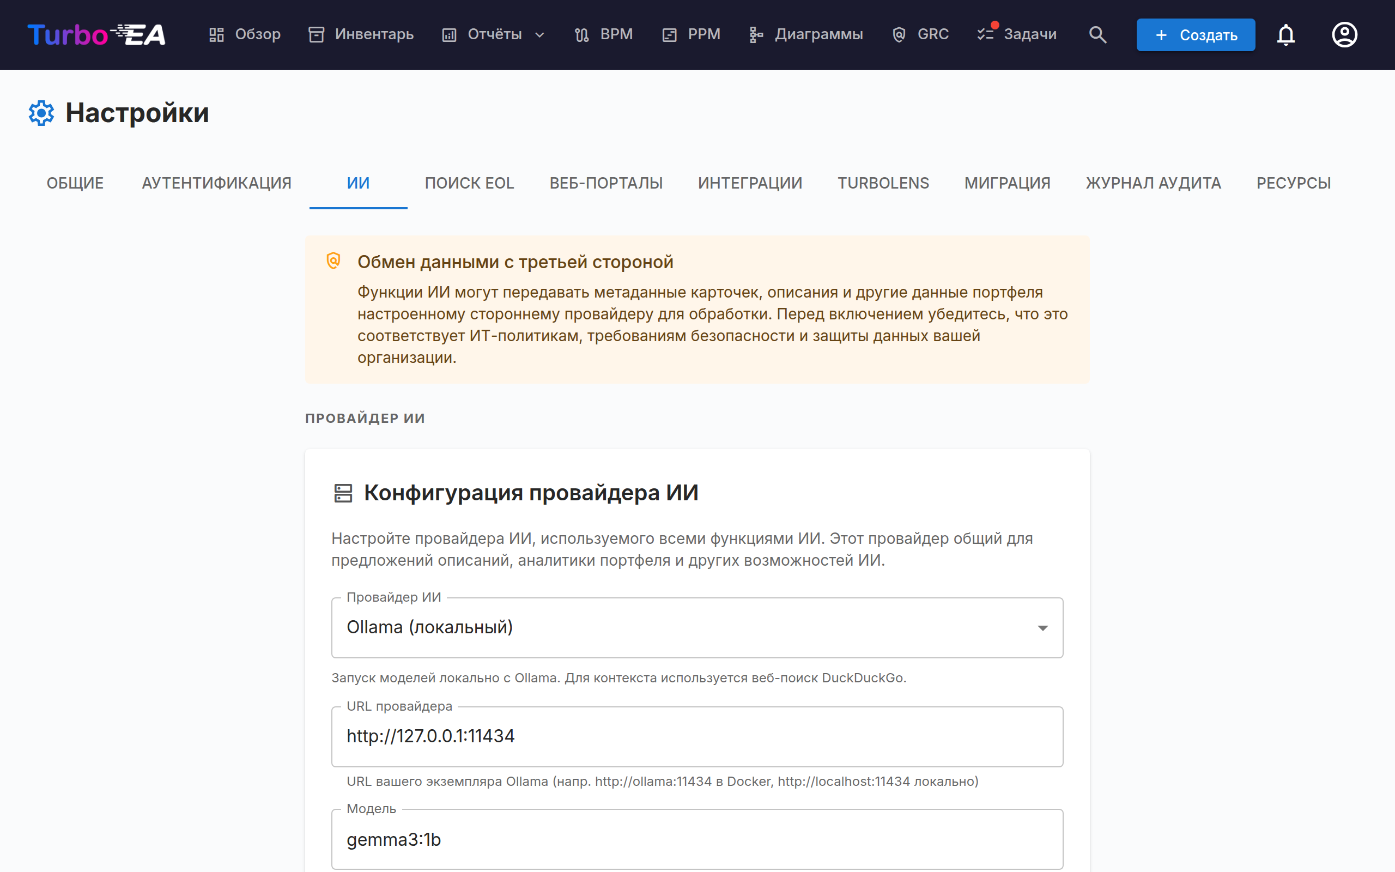Click the URL провайдера input field
Image resolution: width=1395 pixels, height=872 pixels.
pos(697,736)
